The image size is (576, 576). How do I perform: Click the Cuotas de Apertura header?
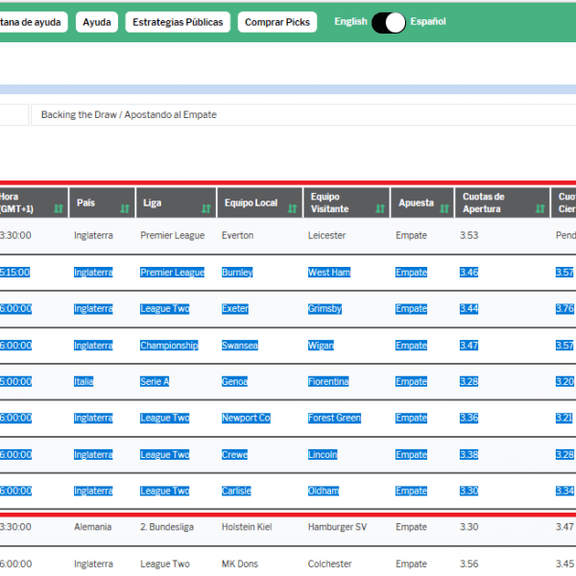click(502, 203)
